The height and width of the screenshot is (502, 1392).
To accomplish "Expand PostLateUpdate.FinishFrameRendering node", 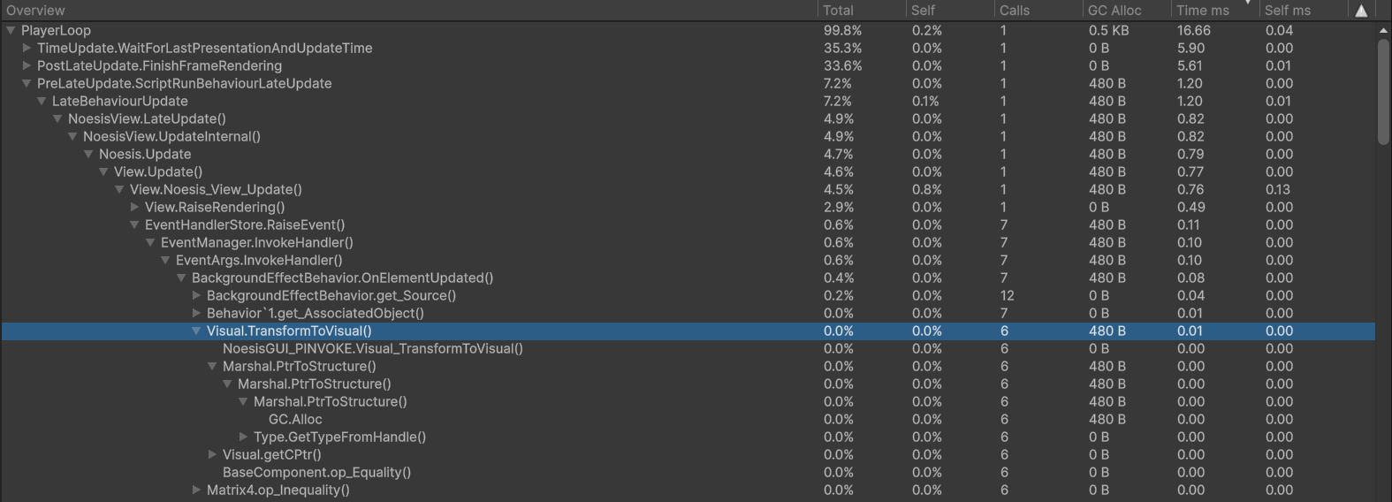I will click(x=27, y=65).
